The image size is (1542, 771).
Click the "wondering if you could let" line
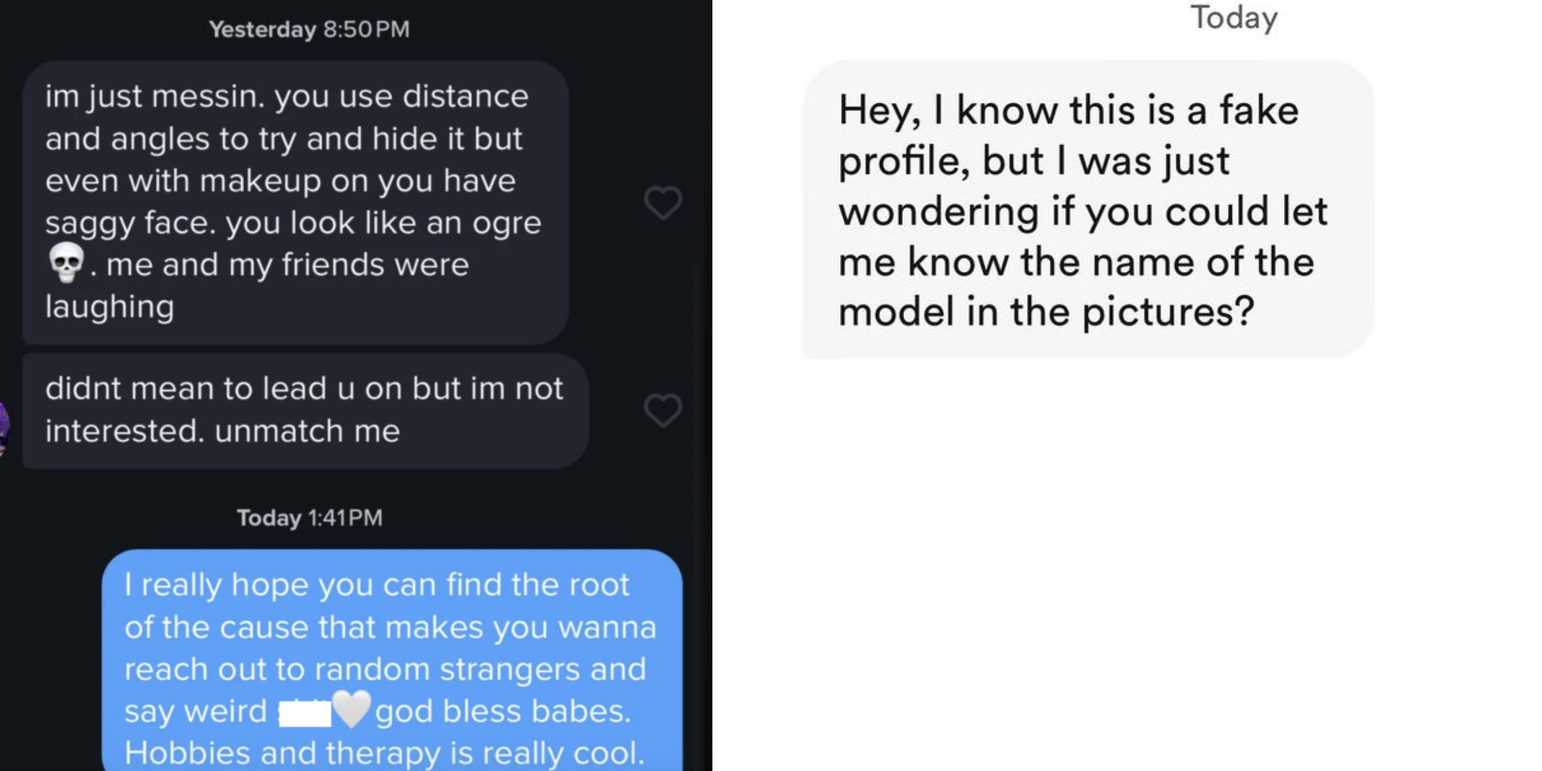(1082, 212)
